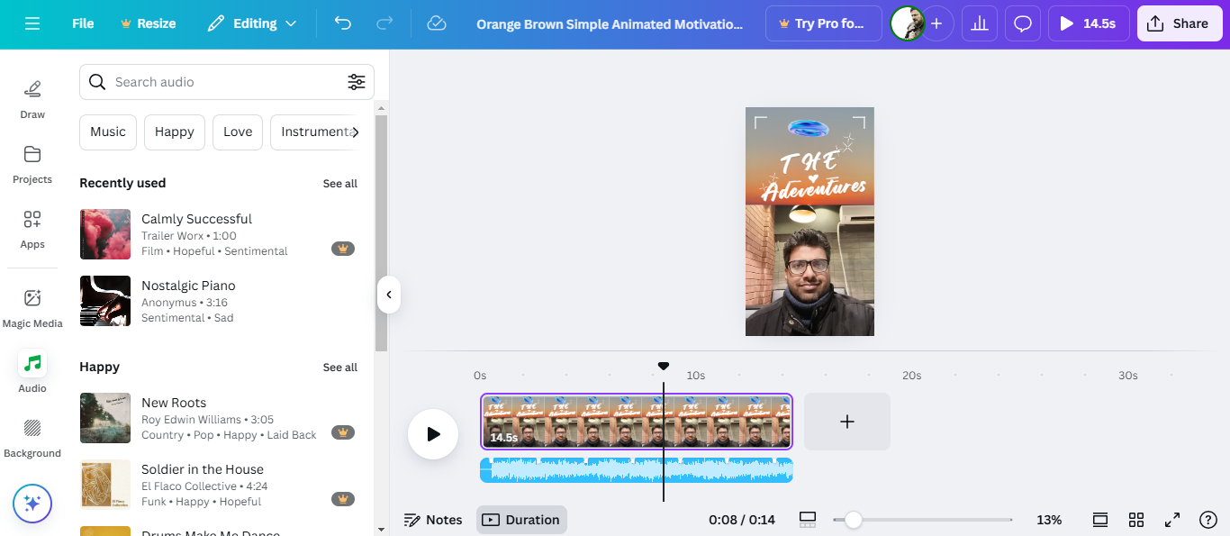Open the hamburger main menu
1230x536 pixels.
coord(32,23)
